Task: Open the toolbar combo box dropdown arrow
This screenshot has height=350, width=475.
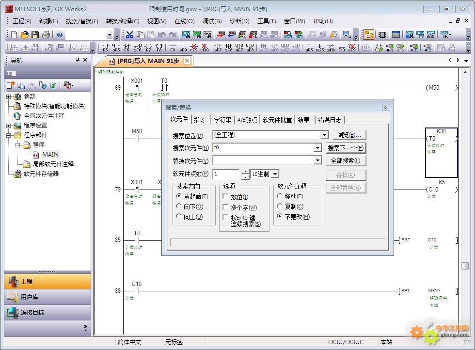Action: (x=110, y=35)
